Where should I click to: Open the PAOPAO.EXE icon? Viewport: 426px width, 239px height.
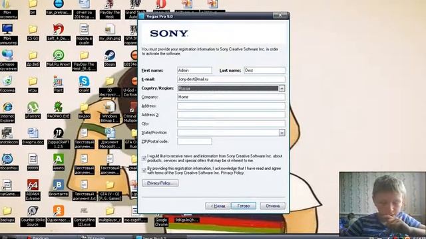coord(58,108)
